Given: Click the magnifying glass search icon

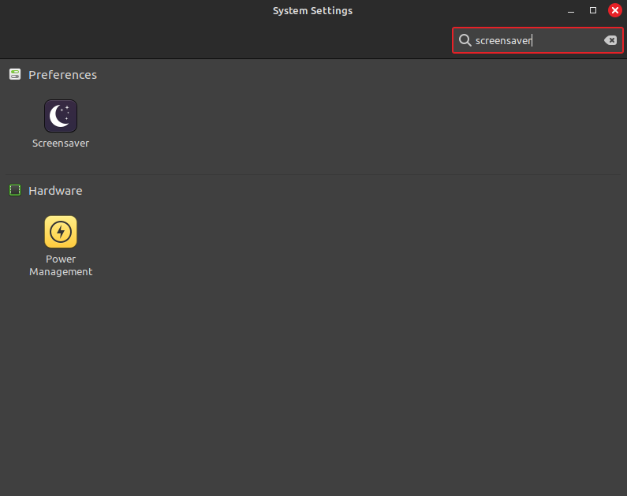Looking at the screenshot, I should click(x=465, y=40).
